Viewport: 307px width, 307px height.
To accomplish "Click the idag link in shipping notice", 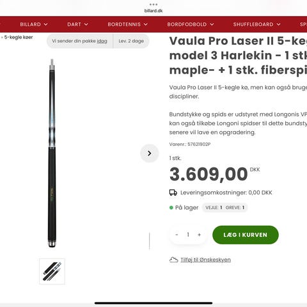I will point(102,41).
